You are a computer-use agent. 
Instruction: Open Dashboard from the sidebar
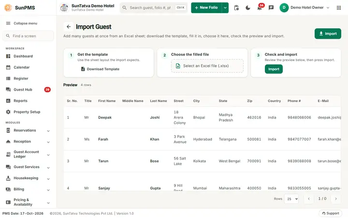(x=28, y=56)
